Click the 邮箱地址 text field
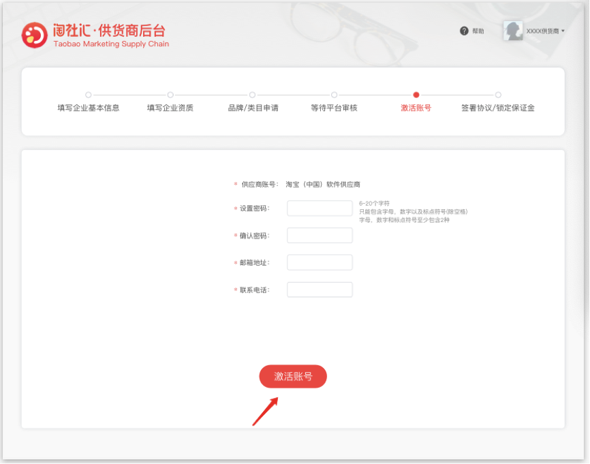The width and height of the screenshot is (590, 464). (x=320, y=262)
